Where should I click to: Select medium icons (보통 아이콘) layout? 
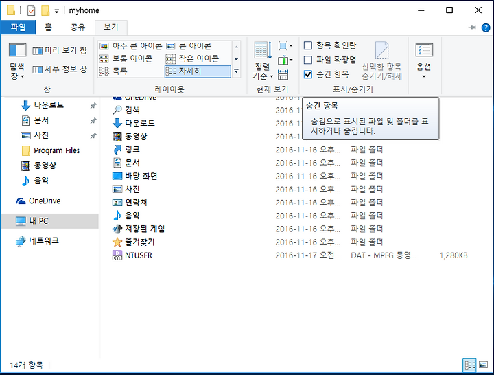coord(126,58)
